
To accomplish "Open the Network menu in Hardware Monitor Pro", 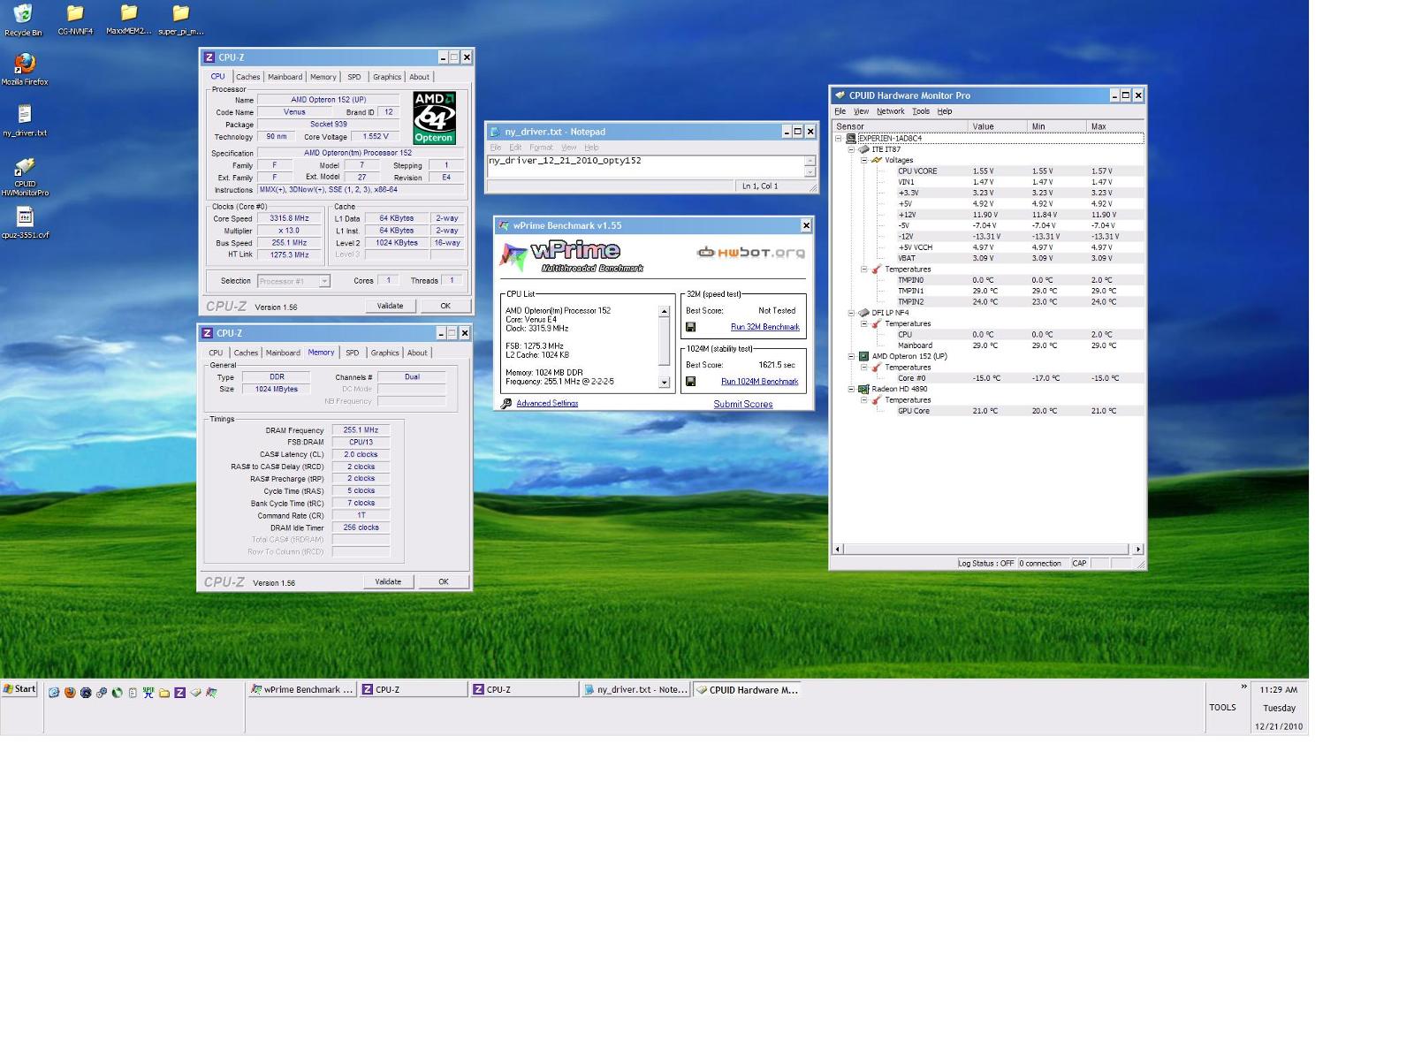I will tap(890, 111).
